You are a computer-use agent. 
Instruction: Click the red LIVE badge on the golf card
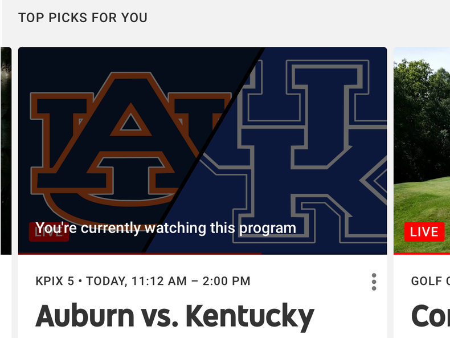point(424,232)
